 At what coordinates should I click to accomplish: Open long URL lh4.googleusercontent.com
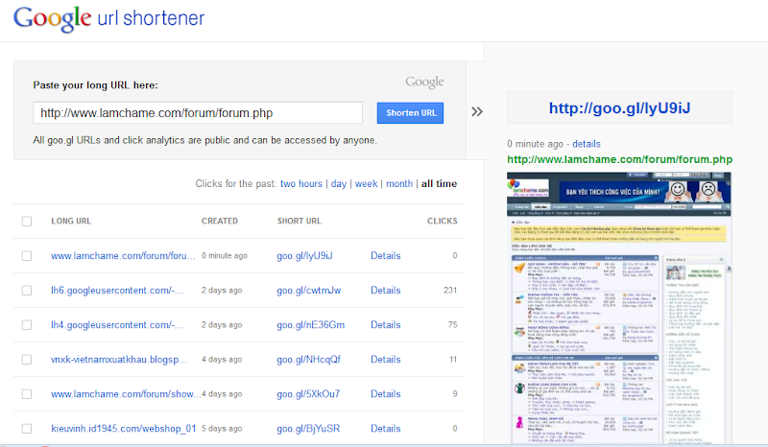pyautogui.click(x=117, y=324)
